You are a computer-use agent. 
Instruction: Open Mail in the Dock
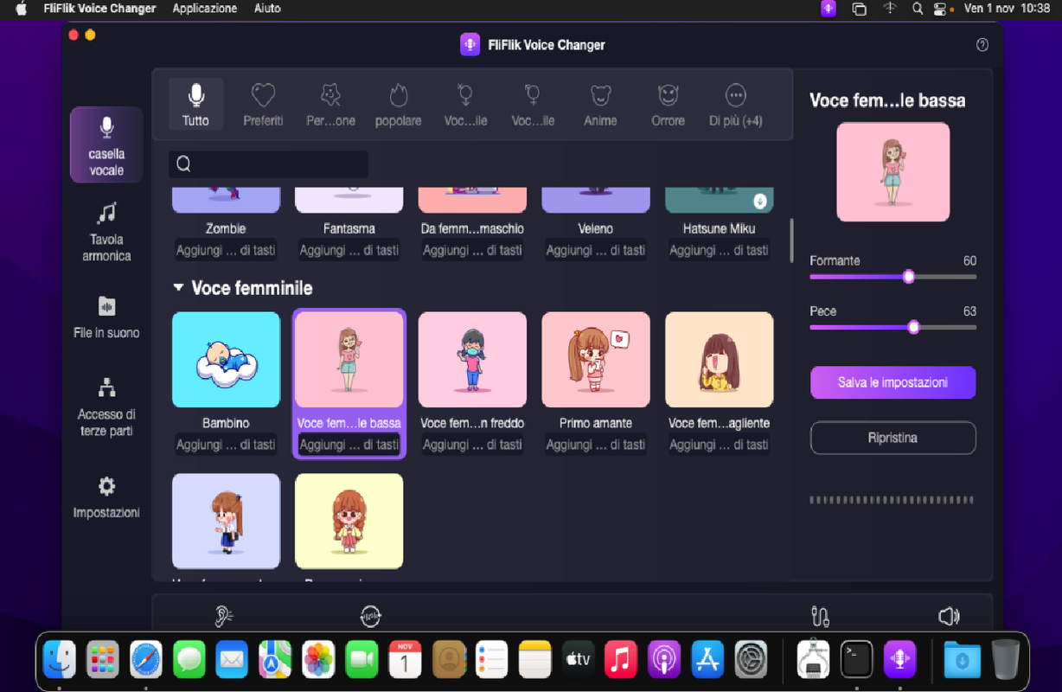click(232, 661)
